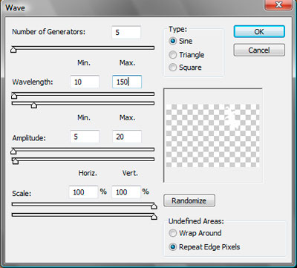Viewport: 297px width, 268px height.
Task: Click the Amplitude Min. input field
Action: tap(85, 137)
